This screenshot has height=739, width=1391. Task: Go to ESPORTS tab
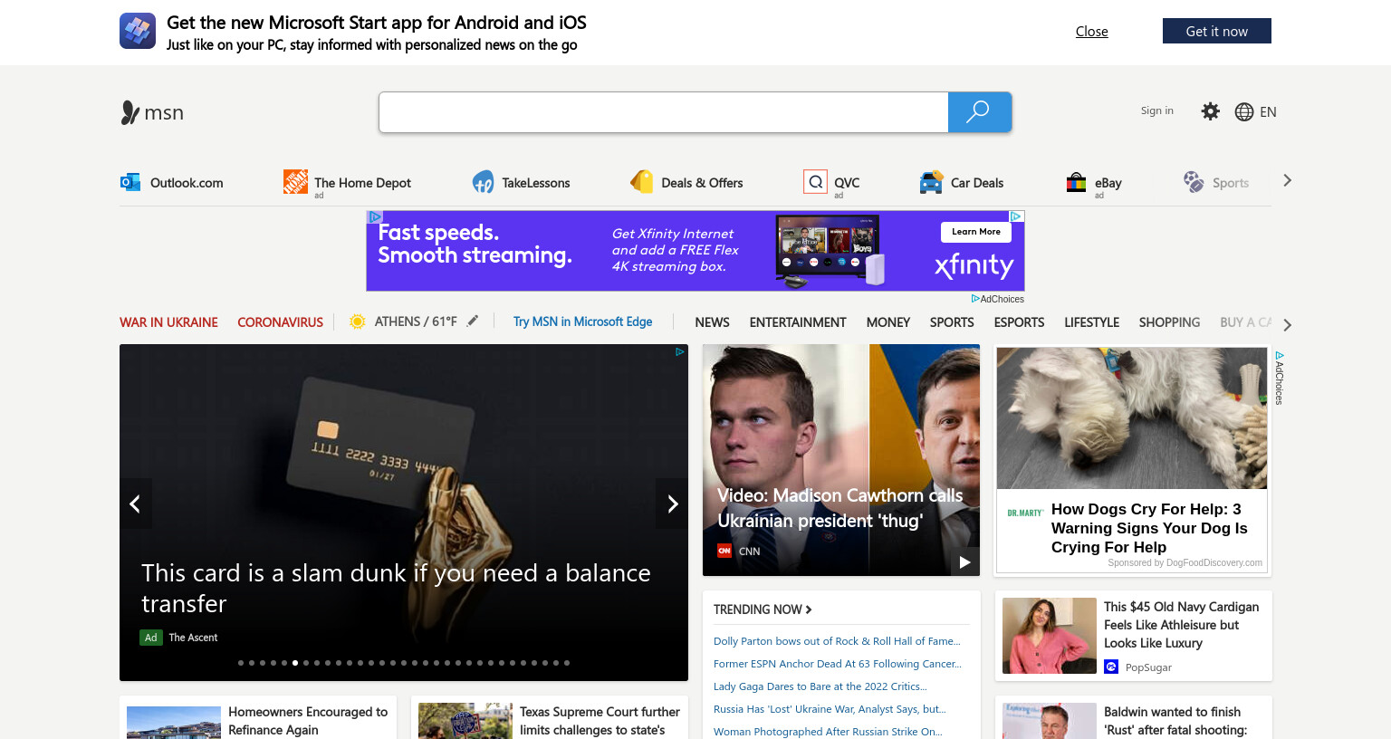[1019, 322]
